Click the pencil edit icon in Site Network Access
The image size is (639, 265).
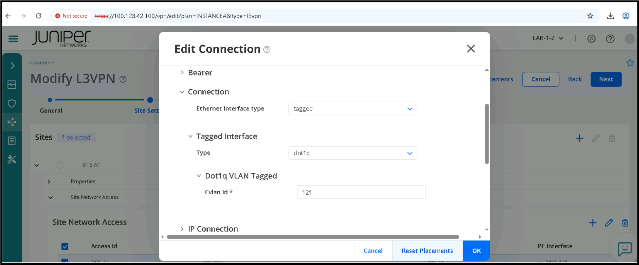tap(609, 223)
